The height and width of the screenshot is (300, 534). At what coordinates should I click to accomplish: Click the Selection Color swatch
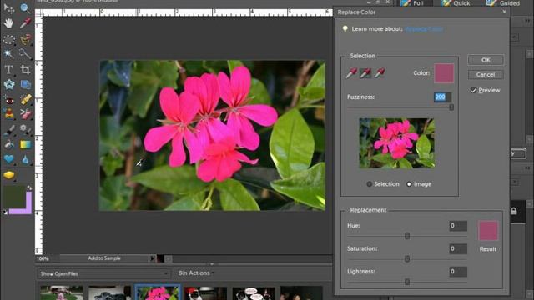[444, 73]
